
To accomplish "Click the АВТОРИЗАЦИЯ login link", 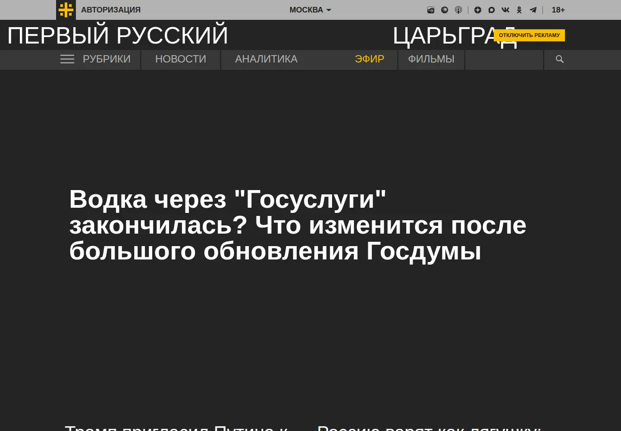I will 111,10.
